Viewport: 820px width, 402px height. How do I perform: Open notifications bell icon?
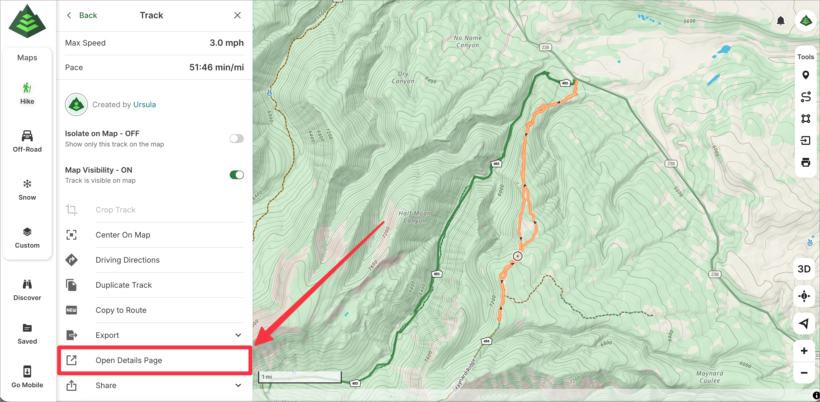point(780,21)
